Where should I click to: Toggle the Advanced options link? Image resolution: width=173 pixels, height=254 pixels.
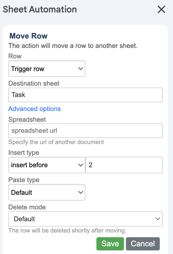point(34,109)
